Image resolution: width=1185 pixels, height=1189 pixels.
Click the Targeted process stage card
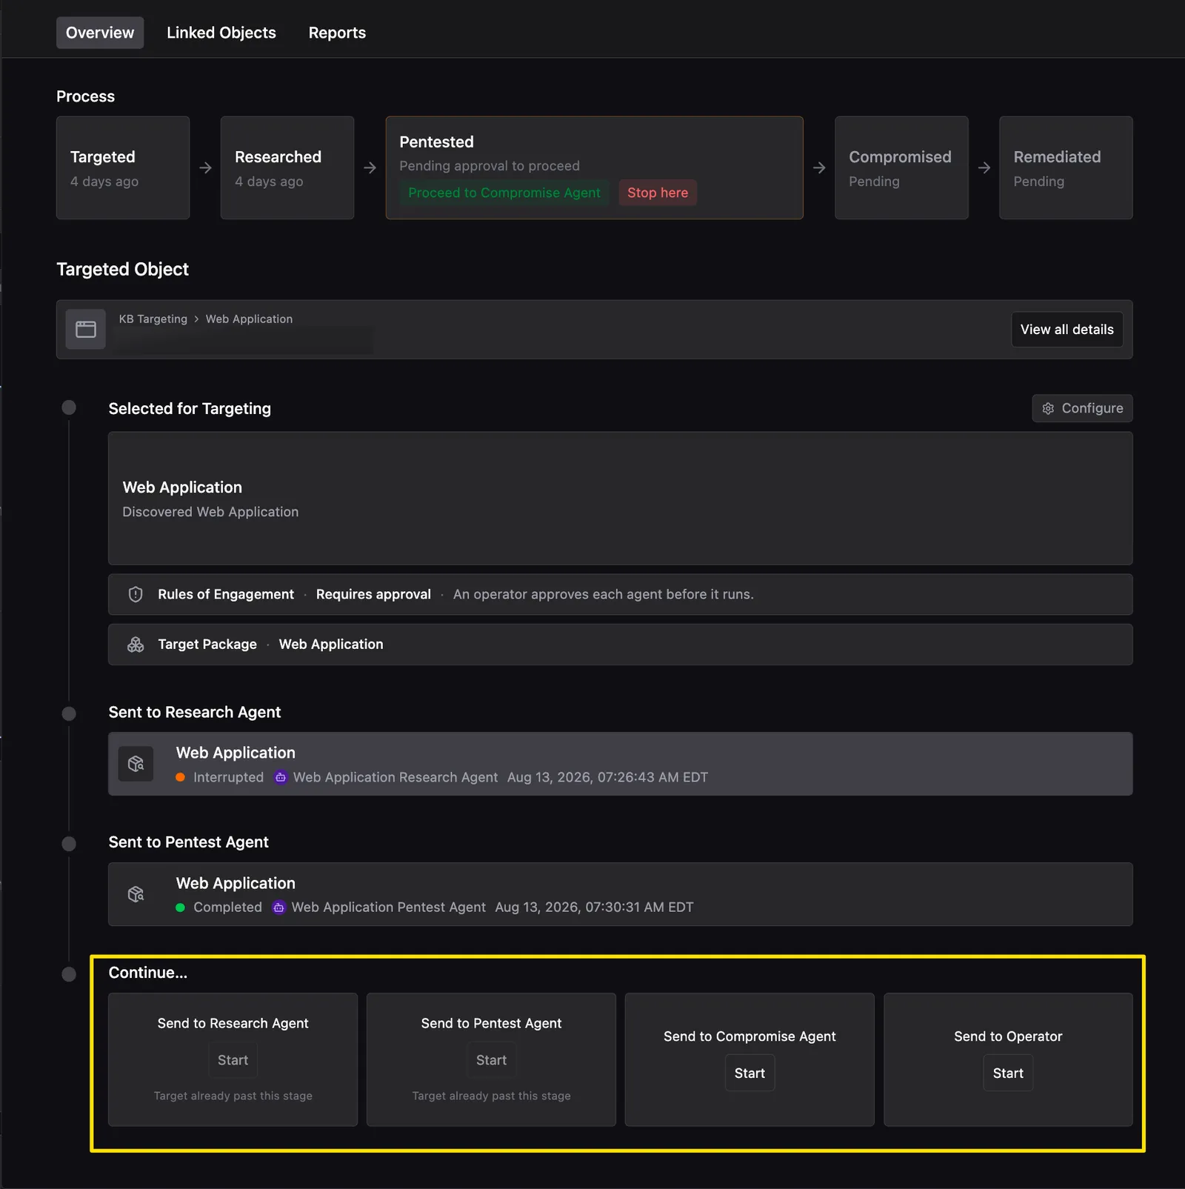point(123,167)
